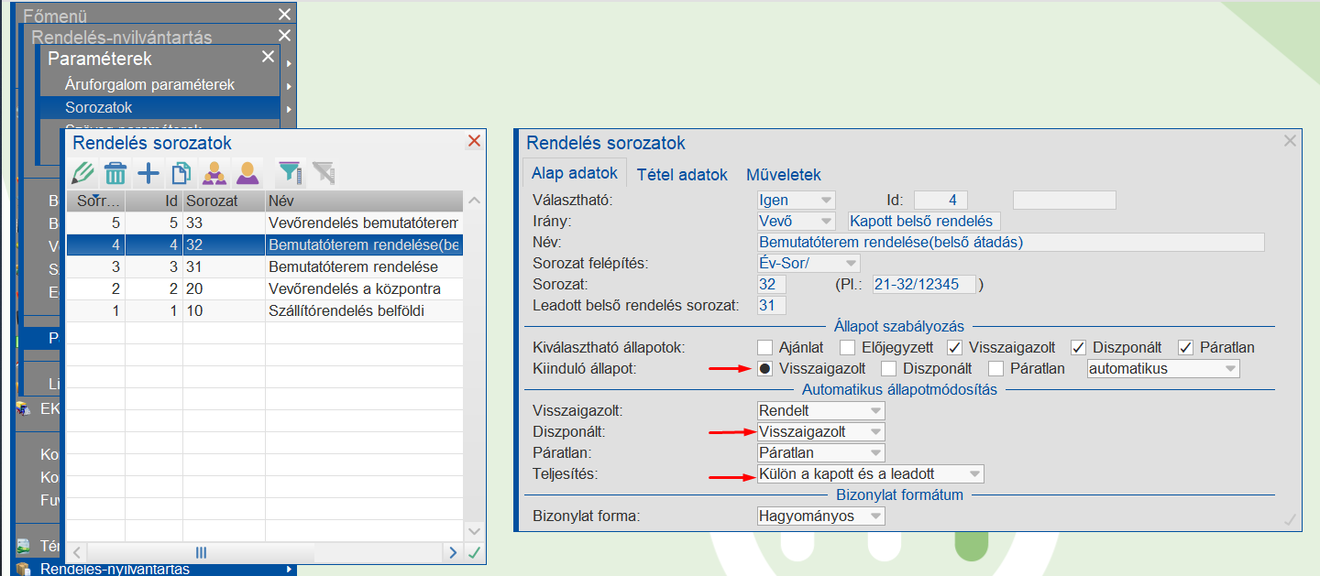Click the gray checkmark in detail window
This screenshot has height=576, width=1320.
(x=1290, y=519)
